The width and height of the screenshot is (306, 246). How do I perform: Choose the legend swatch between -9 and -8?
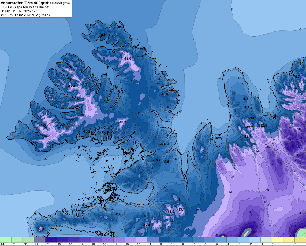click(176, 240)
